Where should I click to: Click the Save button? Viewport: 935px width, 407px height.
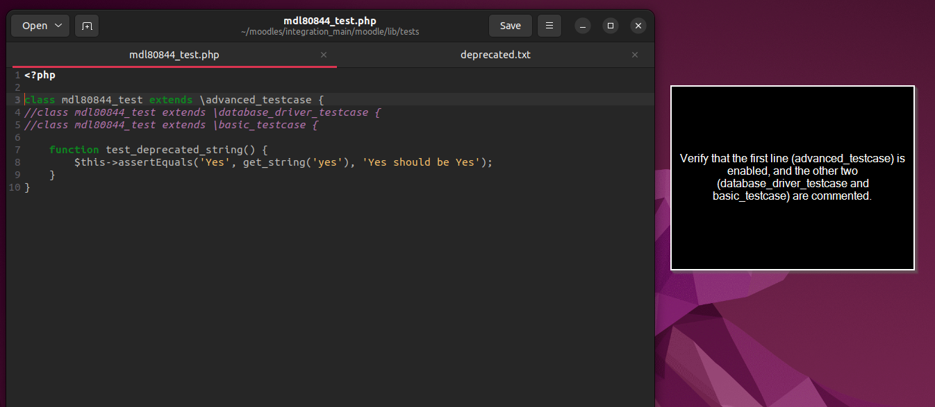tap(510, 26)
